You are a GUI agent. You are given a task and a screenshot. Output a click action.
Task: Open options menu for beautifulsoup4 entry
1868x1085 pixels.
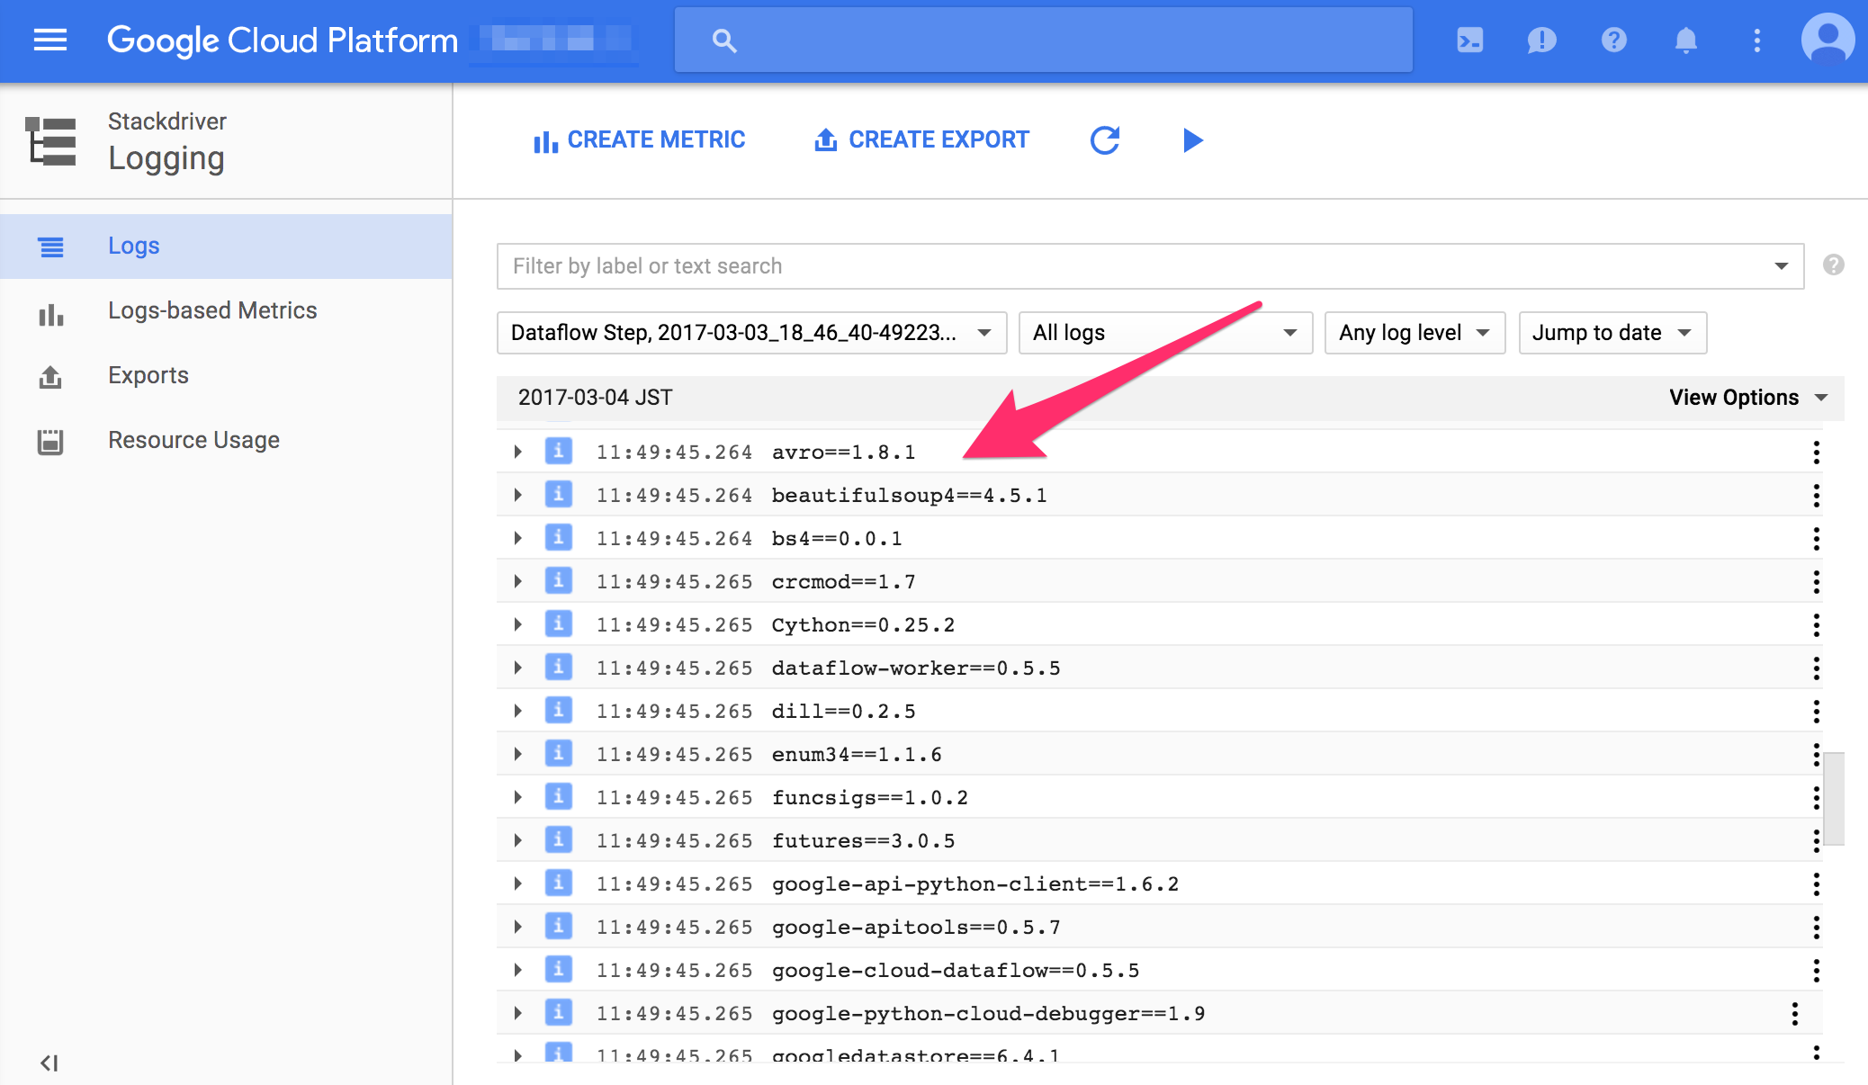(x=1817, y=494)
